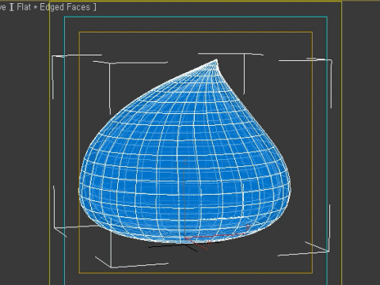The height and width of the screenshot is (285, 380).
Task: Click the yellow outer safe frame left edge
Action: pos(49,142)
